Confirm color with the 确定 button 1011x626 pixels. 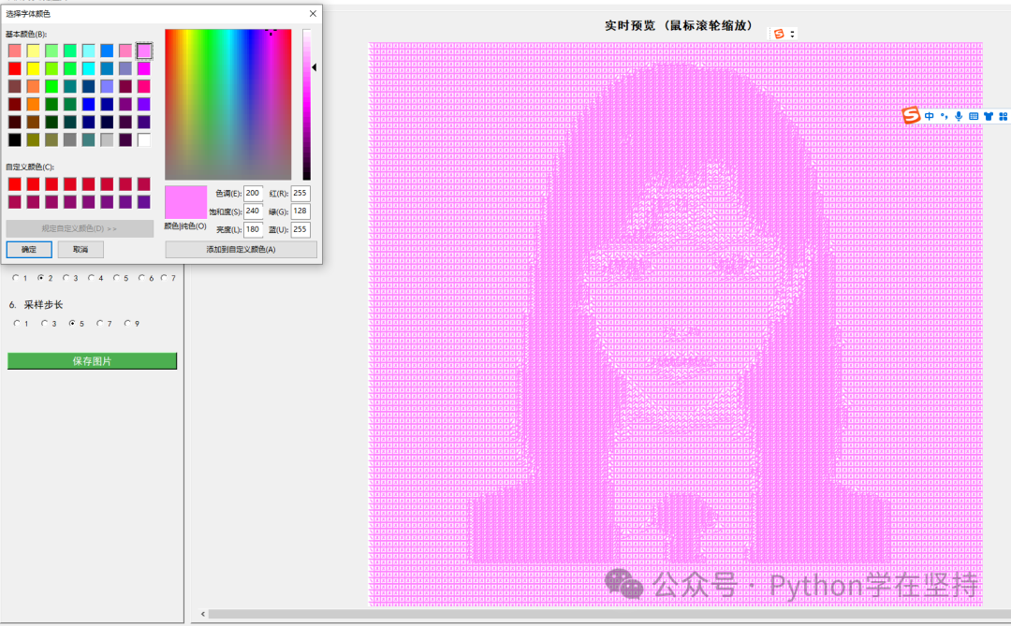[29, 250]
